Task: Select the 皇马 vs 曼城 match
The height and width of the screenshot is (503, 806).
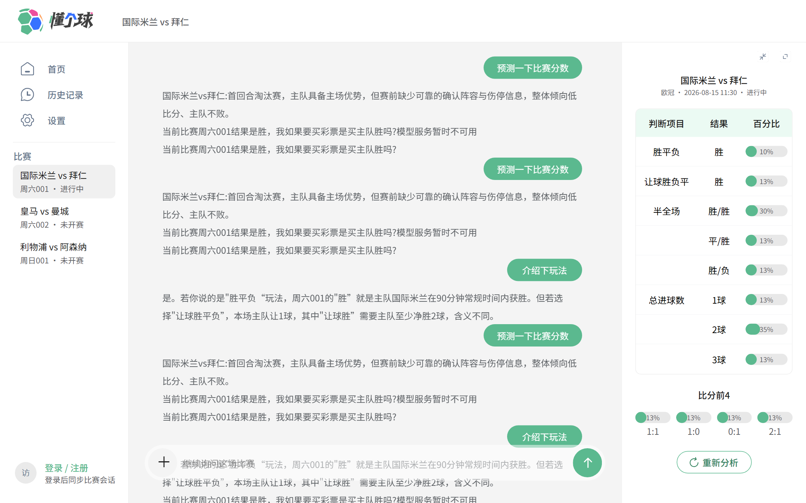Action: pos(64,217)
